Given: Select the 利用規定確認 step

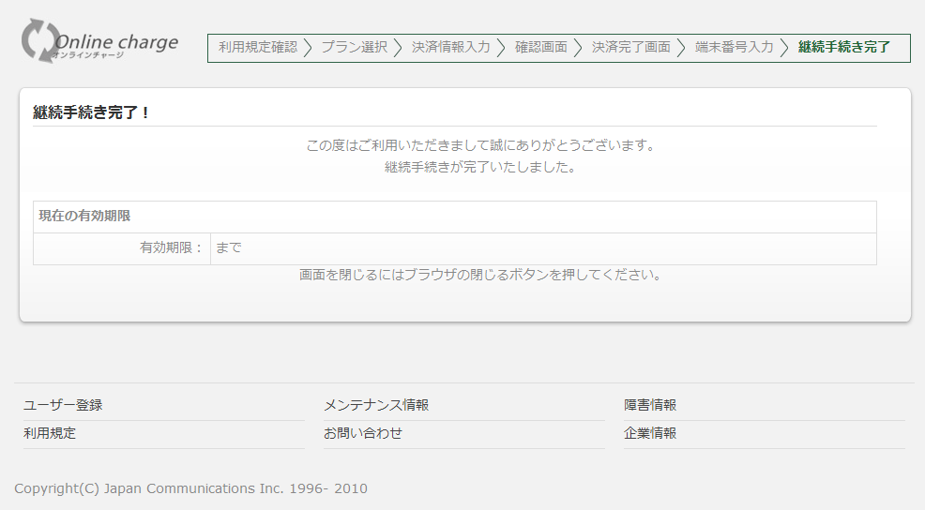Looking at the screenshot, I should click(257, 47).
